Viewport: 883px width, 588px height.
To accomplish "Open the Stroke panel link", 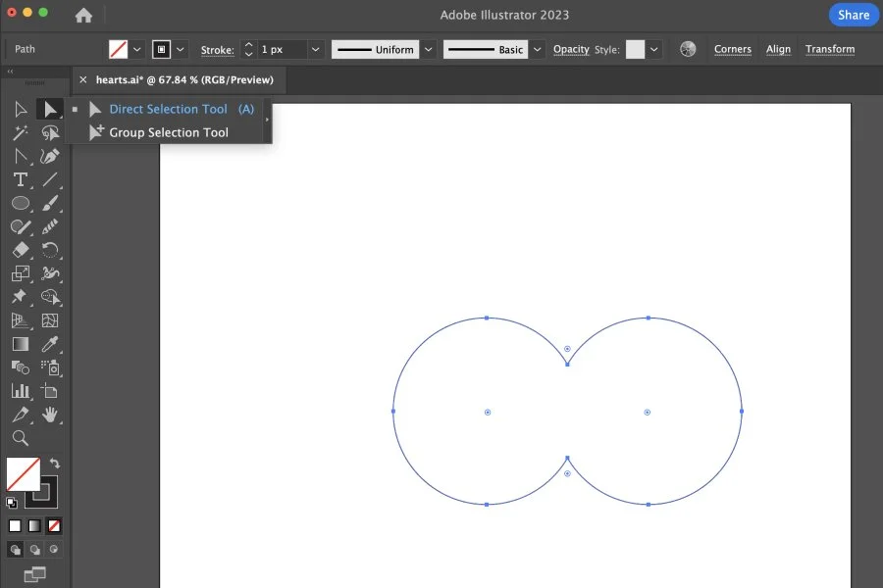I will coord(218,50).
